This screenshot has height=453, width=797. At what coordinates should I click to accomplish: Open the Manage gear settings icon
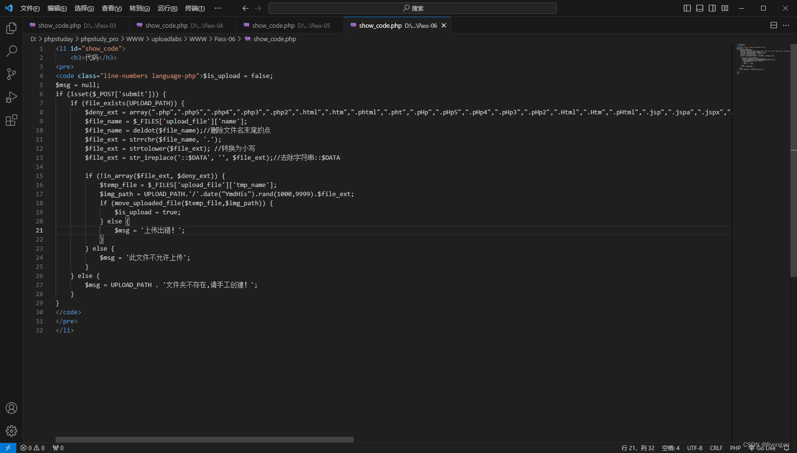click(x=12, y=431)
